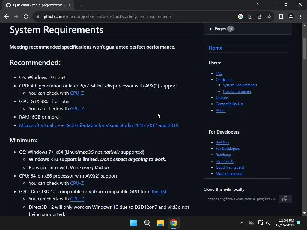
Task: Click 'GPU: GTX 980 Ti or later' text
Action: coord(44,102)
